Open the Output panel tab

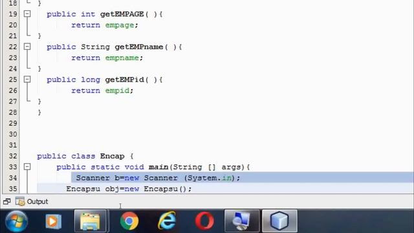(38, 201)
